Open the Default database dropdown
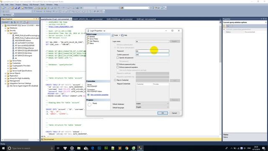Viewport: 268px width, 151px height. (152, 104)
